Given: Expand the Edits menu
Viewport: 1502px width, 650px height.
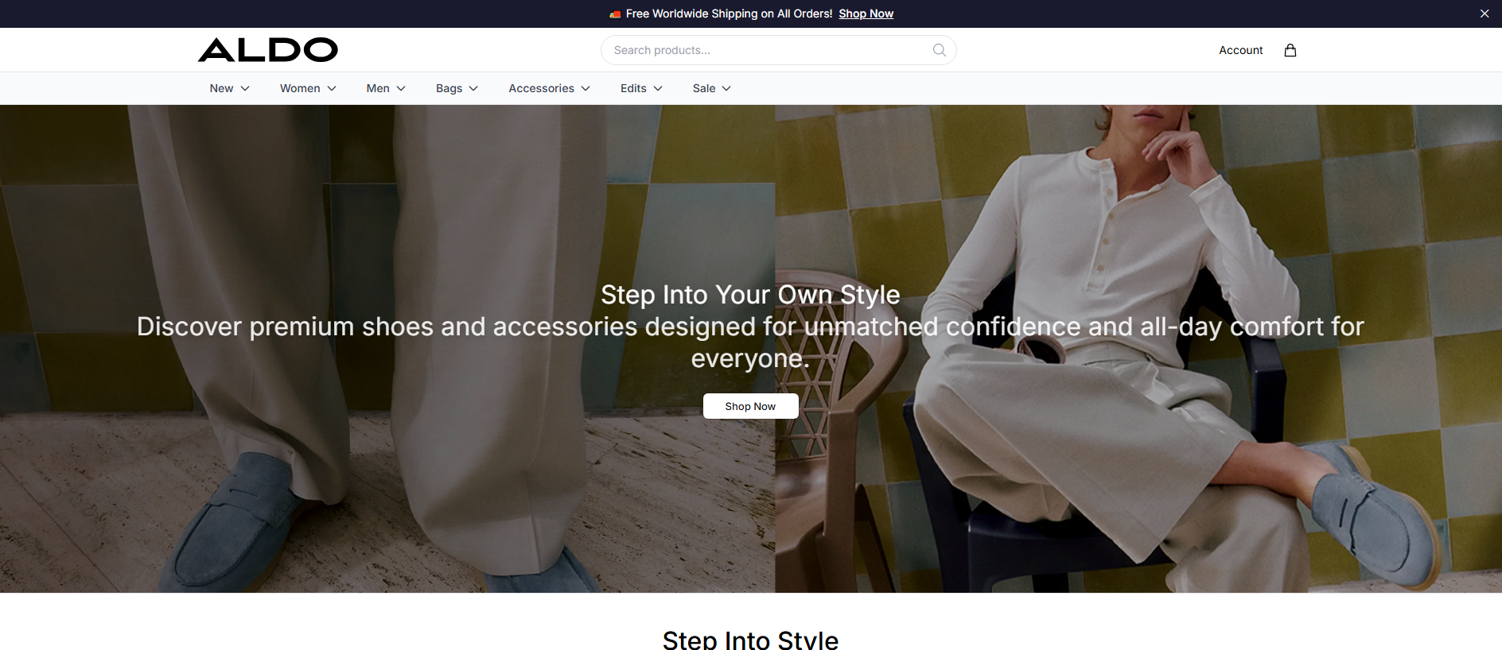Looking at the screenshot, I should 641,88.
